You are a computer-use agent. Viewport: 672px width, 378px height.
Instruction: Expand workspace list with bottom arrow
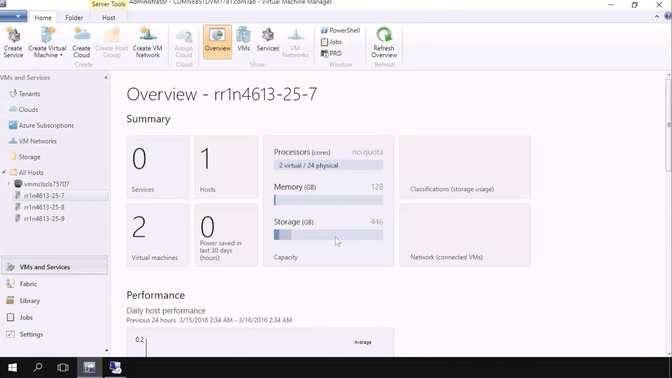106,350
